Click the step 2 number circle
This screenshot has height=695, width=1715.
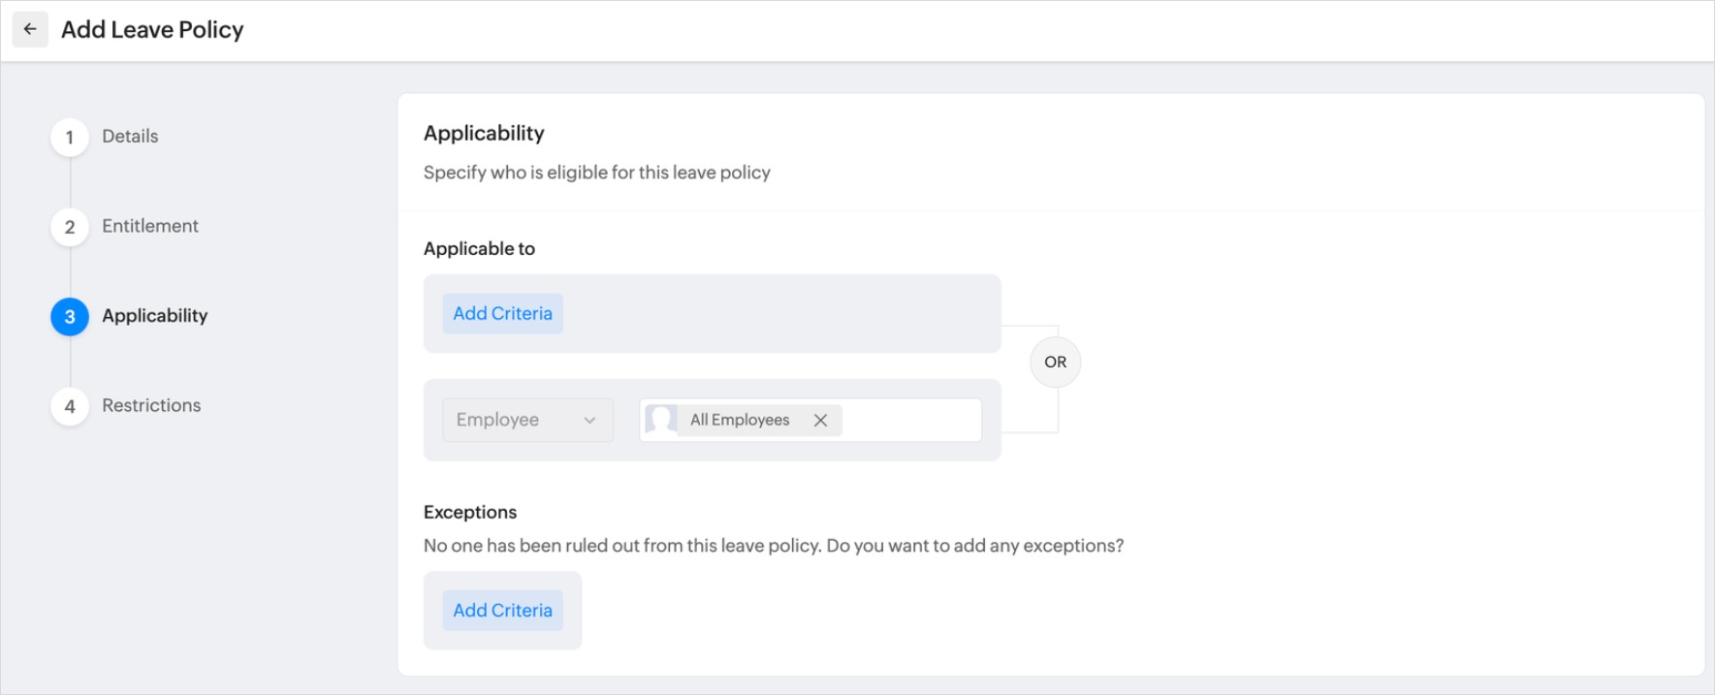70,227
